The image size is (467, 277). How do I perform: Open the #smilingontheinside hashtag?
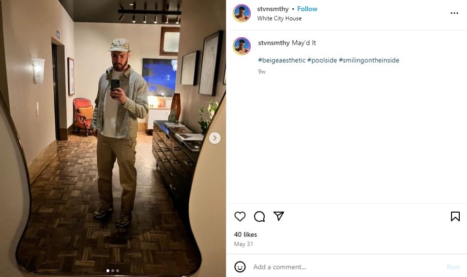(x=369, y=60)
